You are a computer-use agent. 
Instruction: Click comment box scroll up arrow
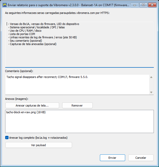[x=151, y=77]
